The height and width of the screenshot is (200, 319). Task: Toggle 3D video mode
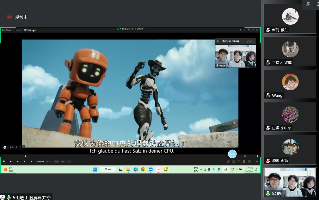[x=233, y=161]
